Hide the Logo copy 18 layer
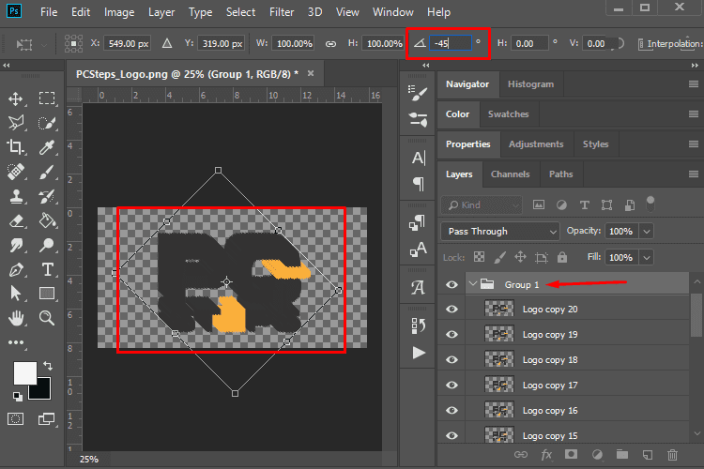The width and height of the screenshot is (704, 469). (x=451, y=360)
